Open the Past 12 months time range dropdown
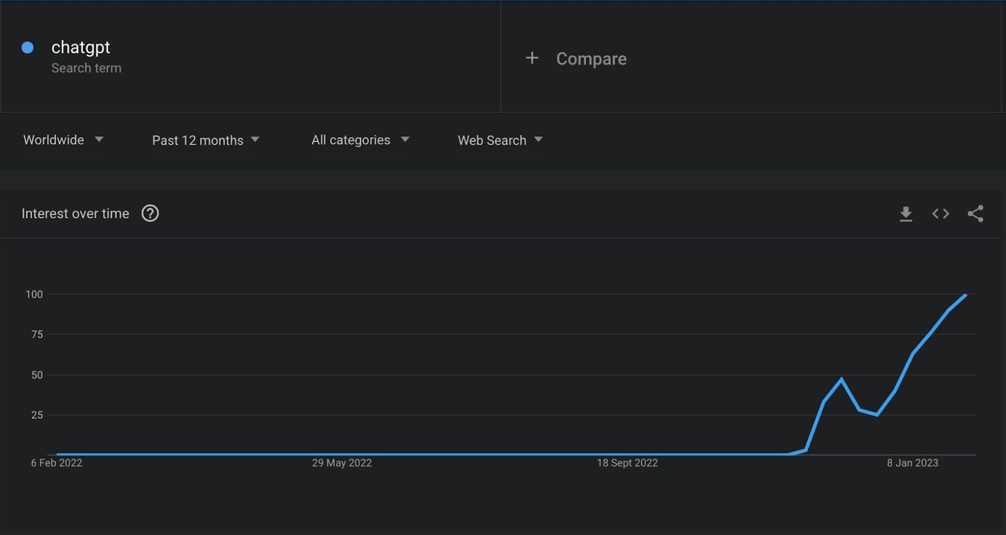 [206, 140]
